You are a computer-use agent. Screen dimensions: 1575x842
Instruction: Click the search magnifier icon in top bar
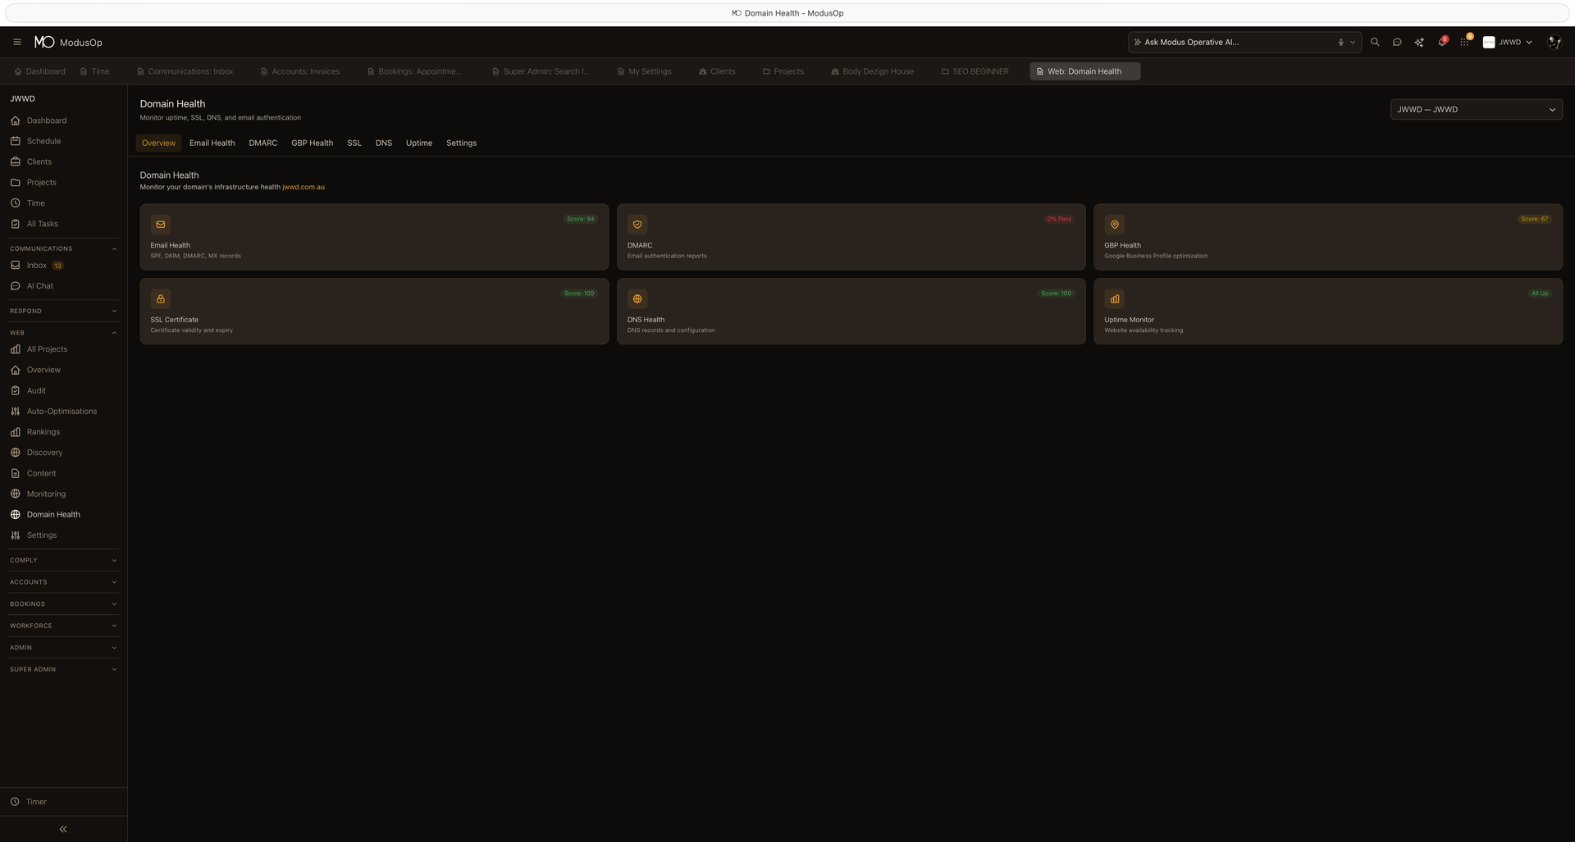[1375, 42]
